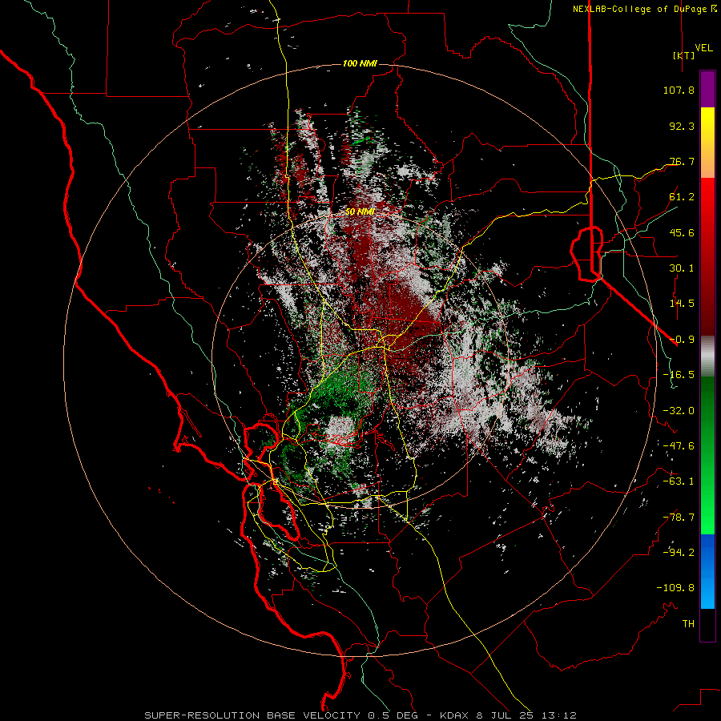Click the NEXLAB-College of DuPage label
Viewport: 721px width, 721px height.
(639, 9)
